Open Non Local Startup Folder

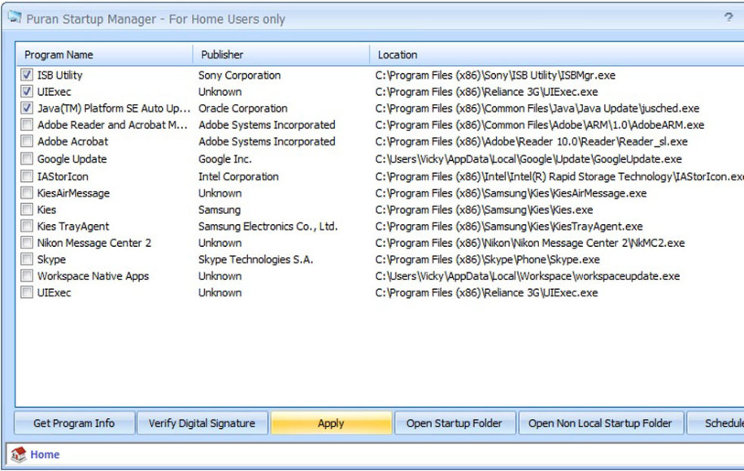601,423
